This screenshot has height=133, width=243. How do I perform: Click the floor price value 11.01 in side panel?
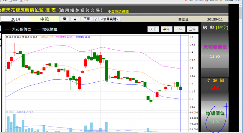point(215,122)
